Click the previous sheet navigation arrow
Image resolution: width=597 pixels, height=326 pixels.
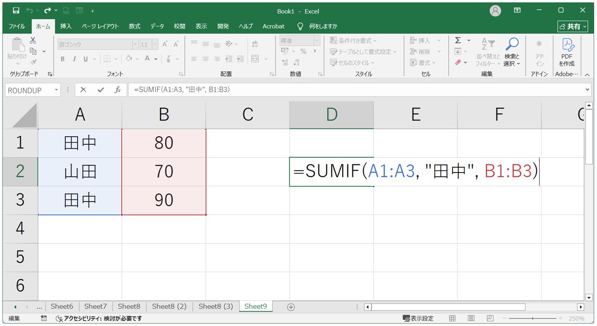pyautogui.click(x=15, y=307)
